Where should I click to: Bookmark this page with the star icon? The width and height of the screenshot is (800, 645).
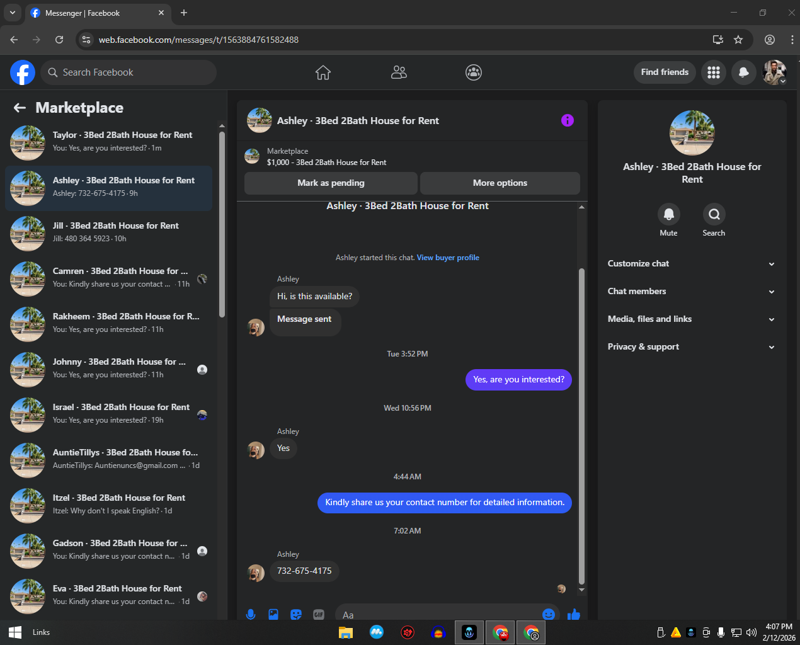pyautogui.click(x=738, y=40)
